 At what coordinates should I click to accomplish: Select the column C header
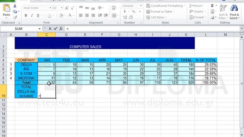coord(47,35)
